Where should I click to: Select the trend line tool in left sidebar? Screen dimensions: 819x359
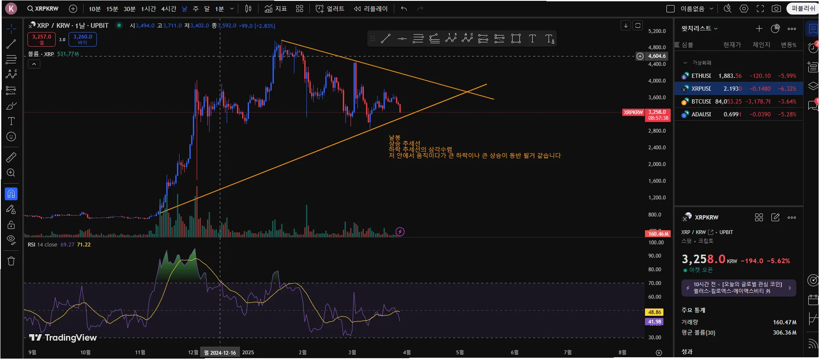click(11, 44)
